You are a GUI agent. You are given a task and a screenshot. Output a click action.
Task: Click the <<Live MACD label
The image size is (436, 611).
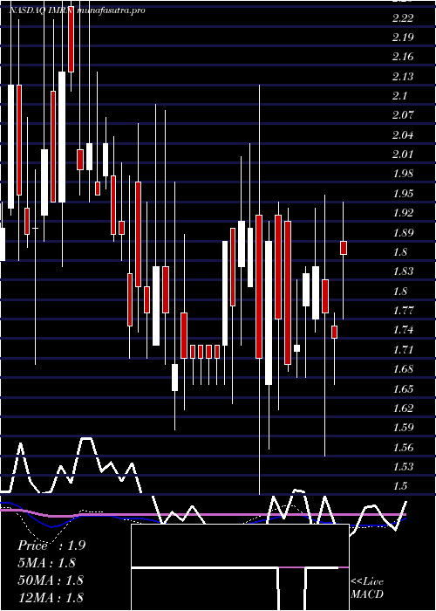click(367, 588)
